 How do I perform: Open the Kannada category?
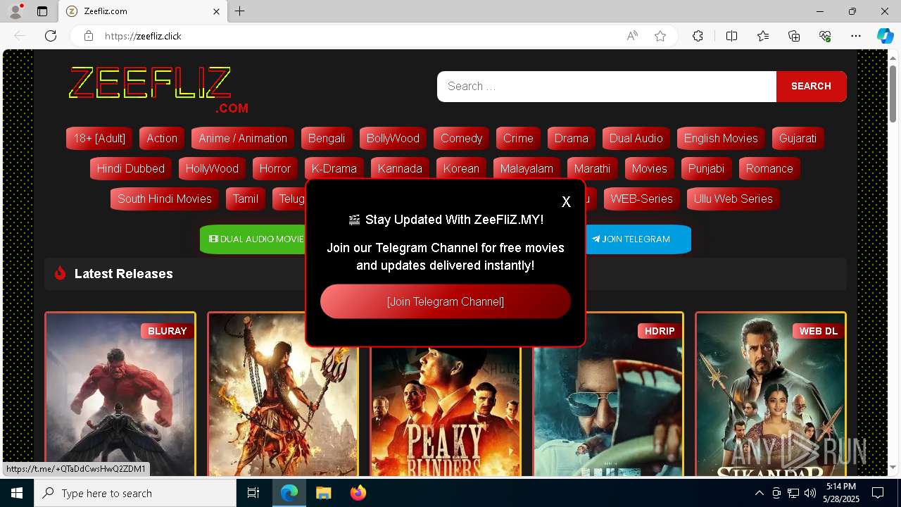click(x=400, y=168)
